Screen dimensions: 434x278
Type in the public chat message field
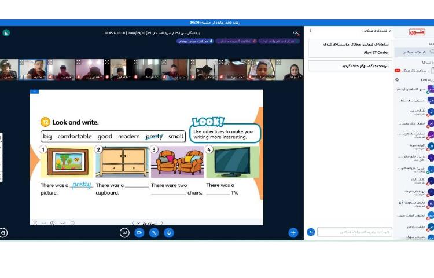click(354, 232)
